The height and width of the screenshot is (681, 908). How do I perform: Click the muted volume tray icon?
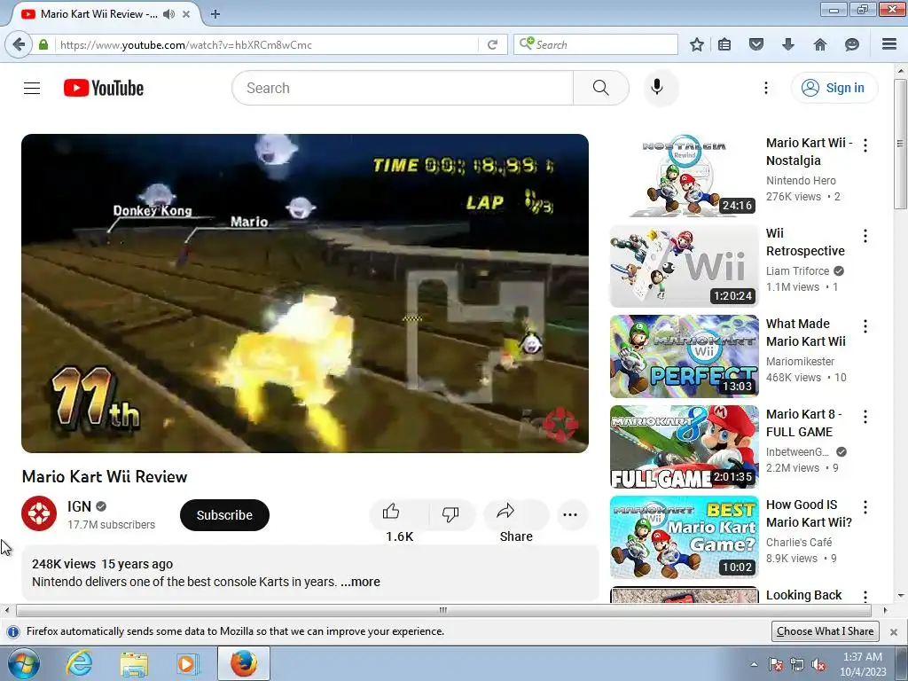click(x=819, y=665)
